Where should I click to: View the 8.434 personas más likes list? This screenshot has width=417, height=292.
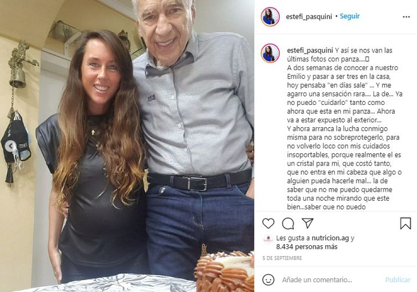click(307, 246)
